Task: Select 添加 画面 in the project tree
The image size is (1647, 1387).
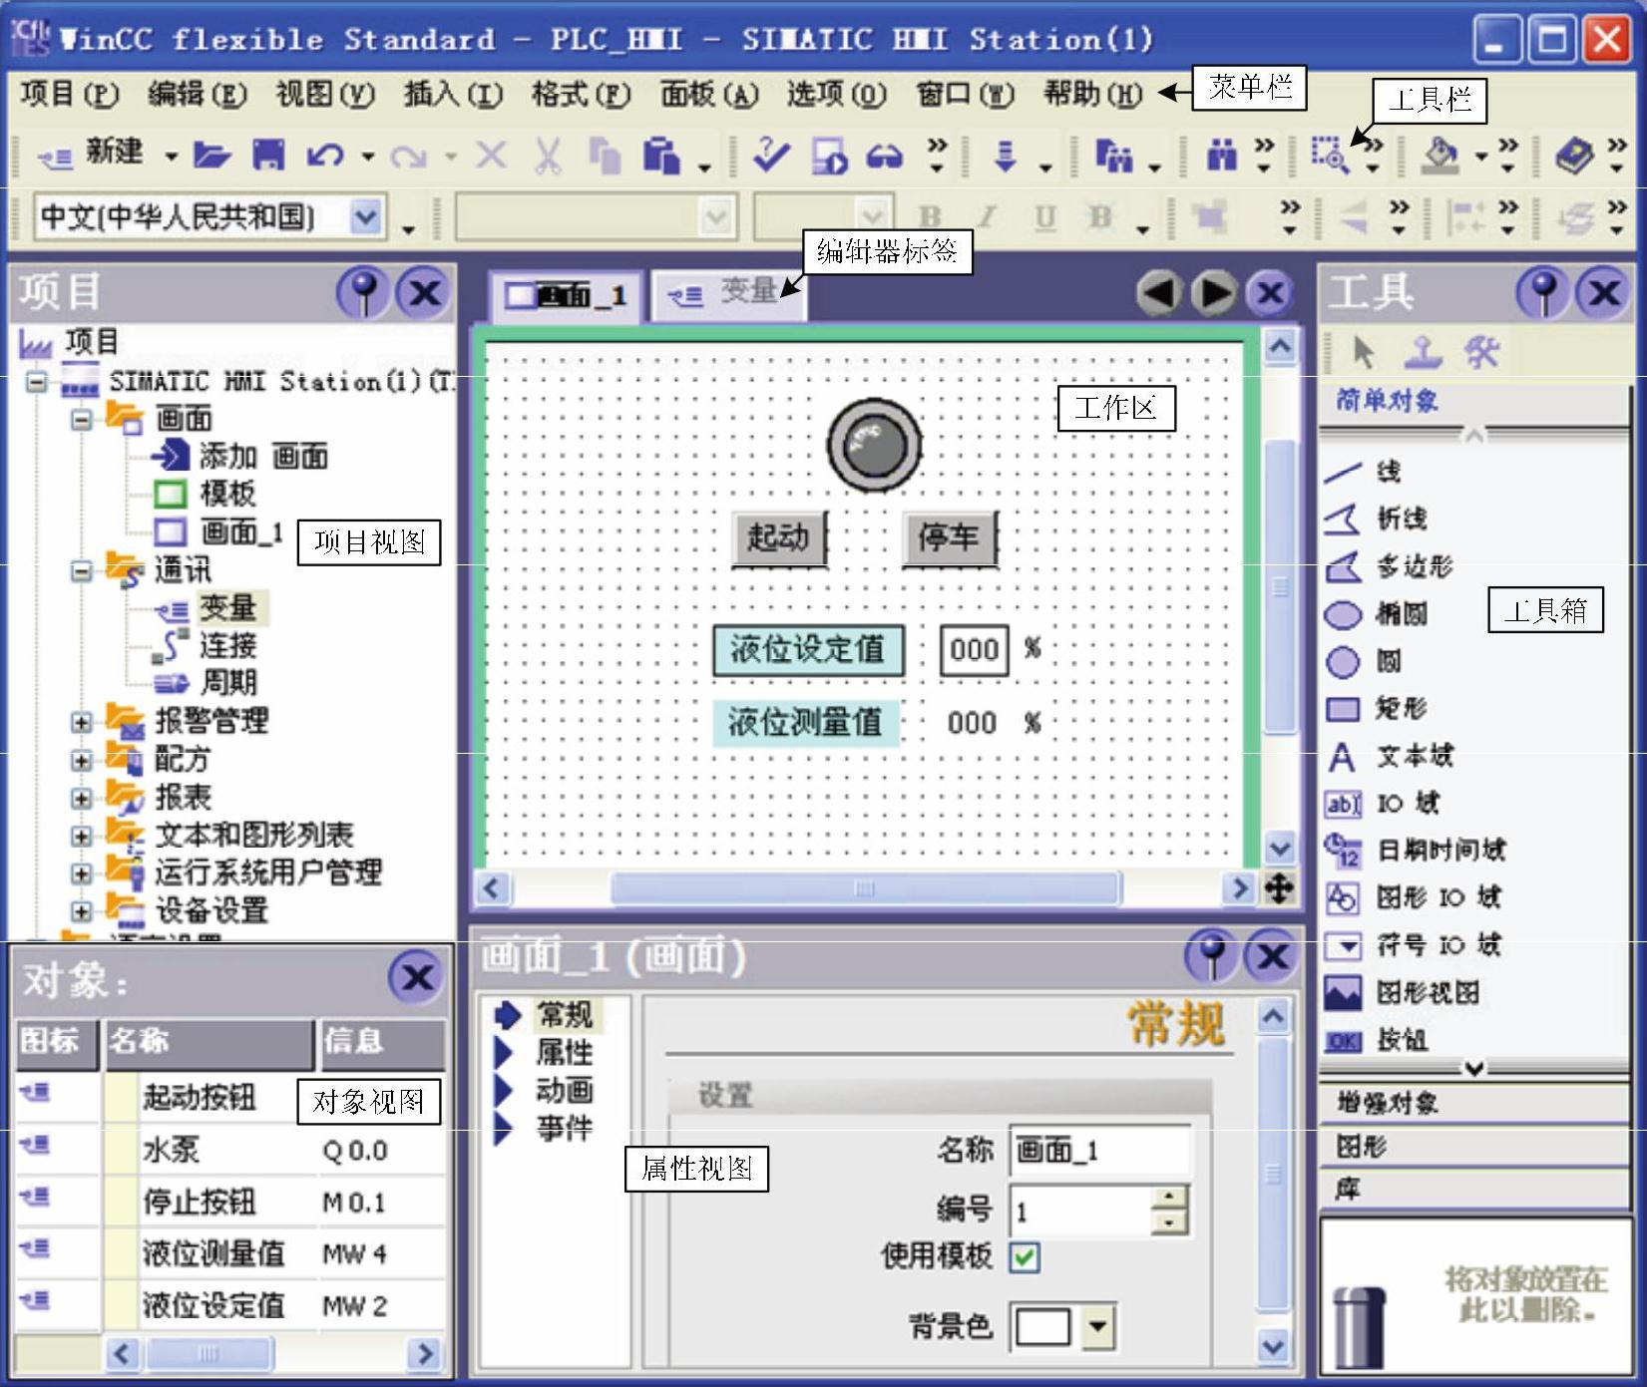Action: (264, 457)
